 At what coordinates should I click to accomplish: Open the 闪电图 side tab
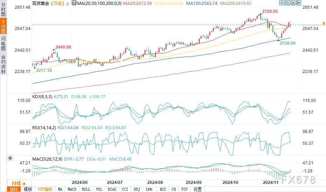pyautogui.click(x=3, y=44)
